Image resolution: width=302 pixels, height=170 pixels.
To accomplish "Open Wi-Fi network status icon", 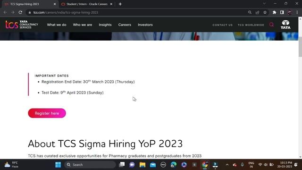I will [260, 165].
